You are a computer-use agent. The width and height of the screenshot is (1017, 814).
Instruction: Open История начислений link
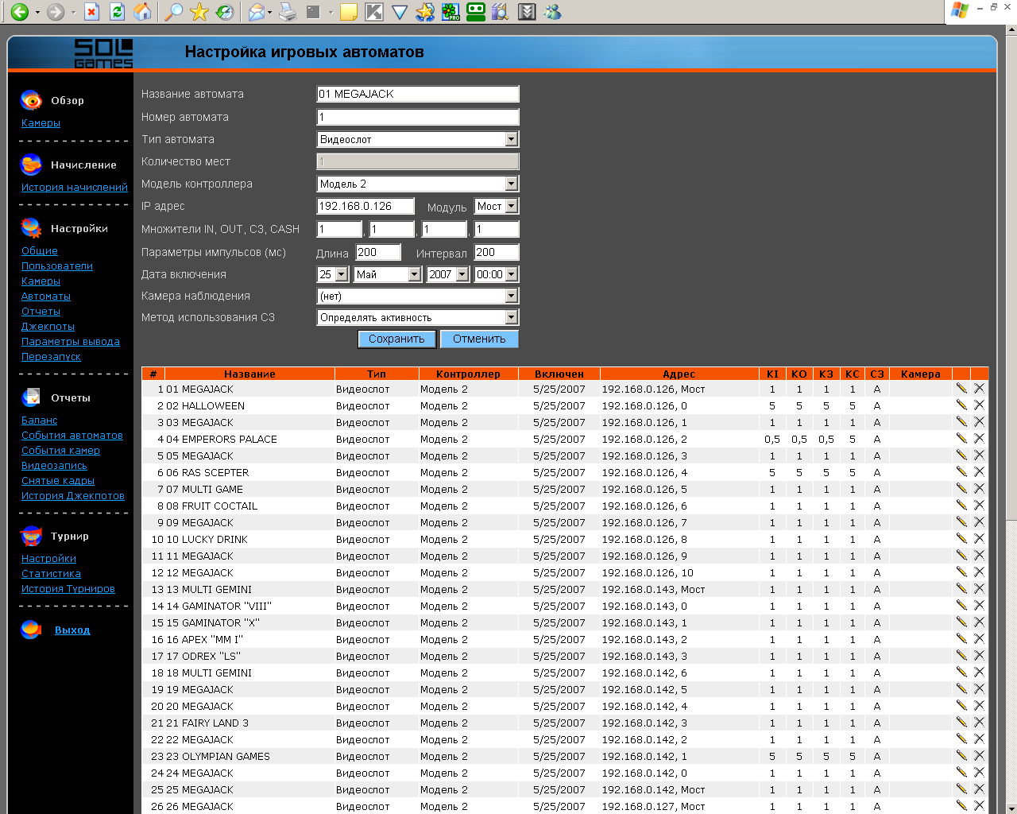click(x=74, y=188)
